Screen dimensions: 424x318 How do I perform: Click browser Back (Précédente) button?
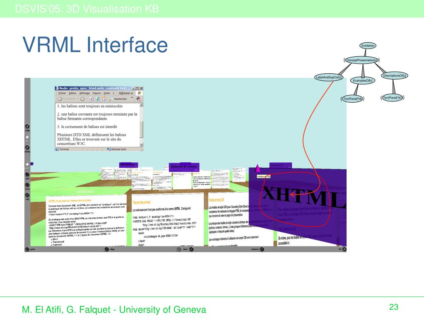pos(66,99)
